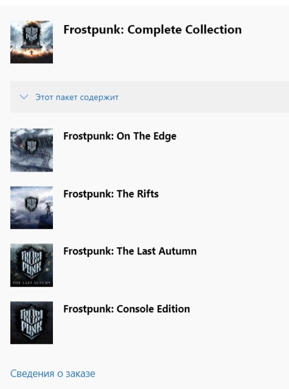The width and height of the screenshot is (289, 389).
Task: Open the Frostpunk: Complete Collection cover art
Action: 32,42
